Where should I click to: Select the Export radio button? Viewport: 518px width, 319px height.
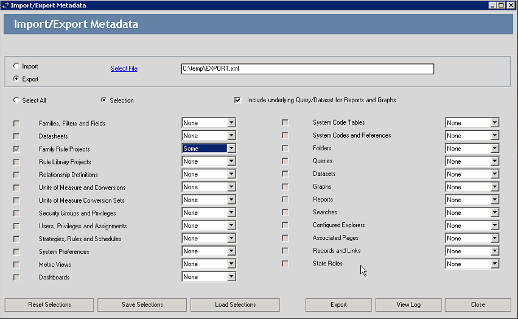(16, 79)
